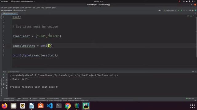
Task: Open IDE settings gear in top toolbar
Action: pyautogui.click(x=193, y=10)
